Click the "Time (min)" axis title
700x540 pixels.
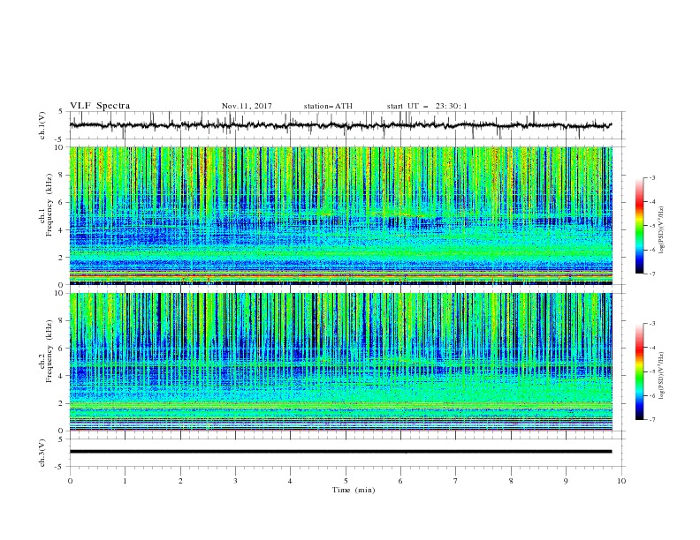354,490
